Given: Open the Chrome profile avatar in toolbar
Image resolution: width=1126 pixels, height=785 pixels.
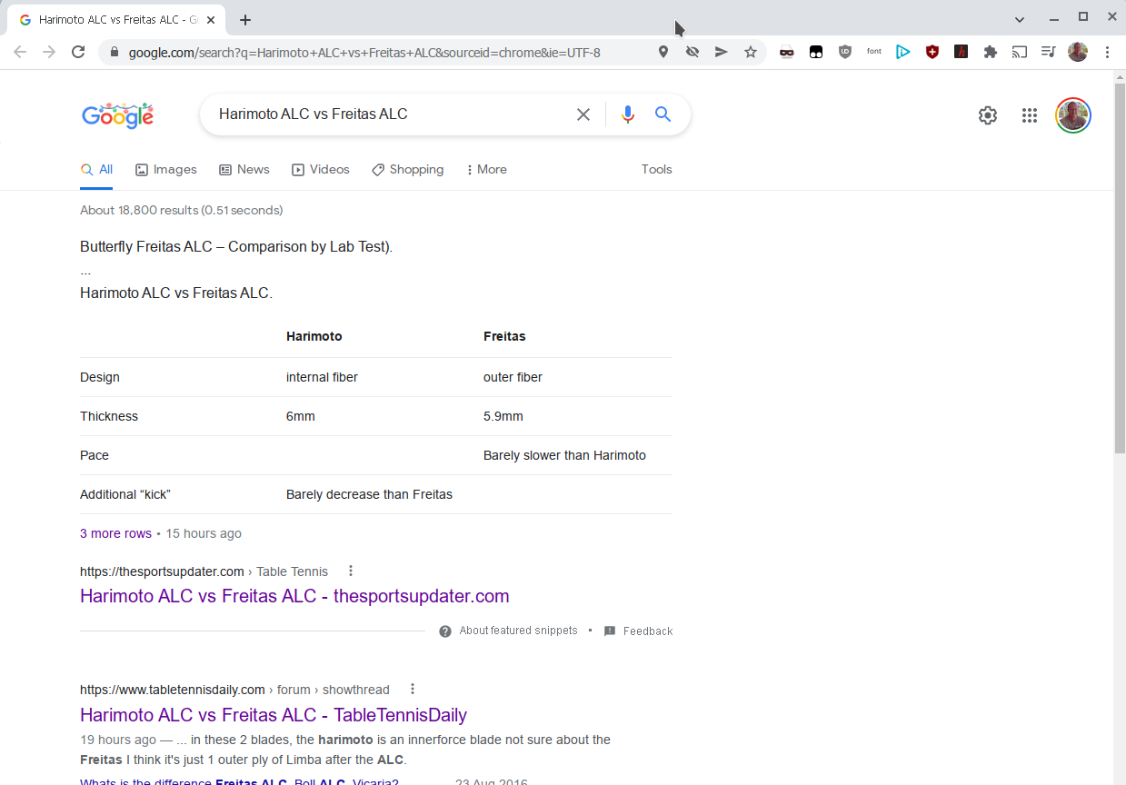Looking at the screenshot, I should pos(1078,53).
